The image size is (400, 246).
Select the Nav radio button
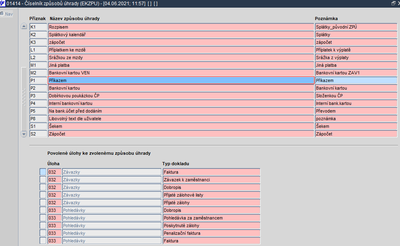pyautogui.click(x=2, y=14)
